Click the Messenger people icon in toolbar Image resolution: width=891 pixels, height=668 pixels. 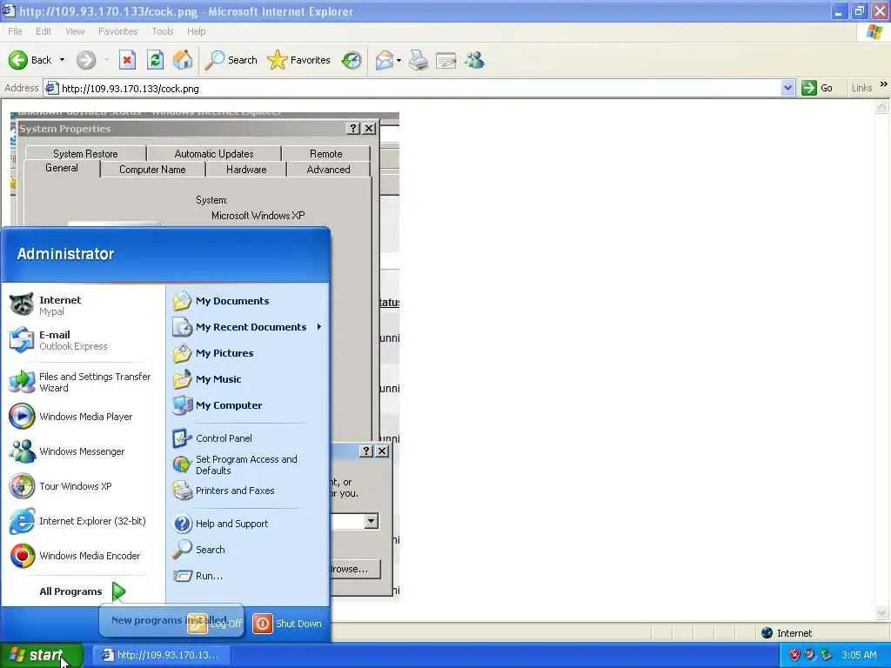[x=474, y=60]
